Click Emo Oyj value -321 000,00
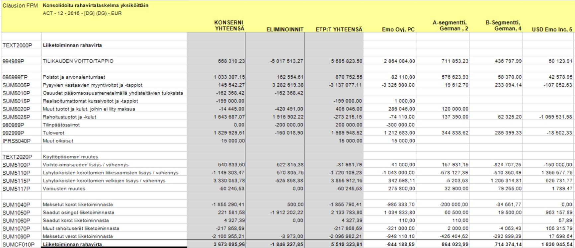 [400, 228]
